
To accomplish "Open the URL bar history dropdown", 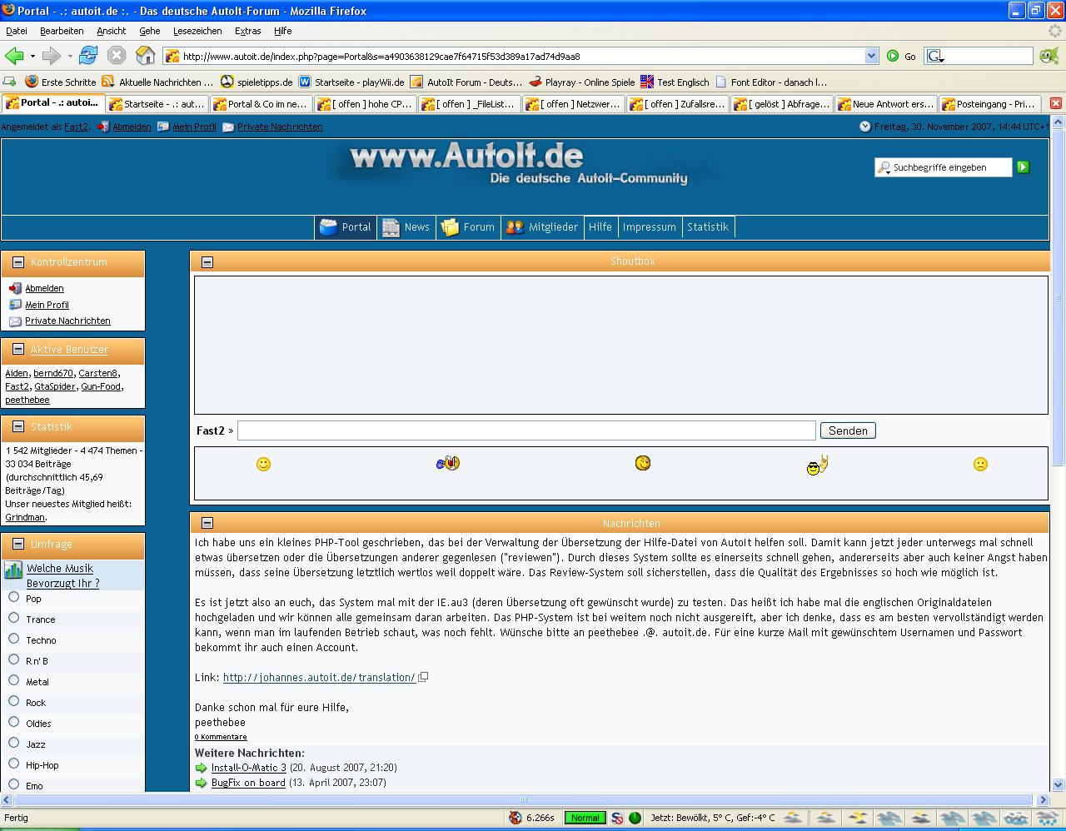I will coord(871,56).
